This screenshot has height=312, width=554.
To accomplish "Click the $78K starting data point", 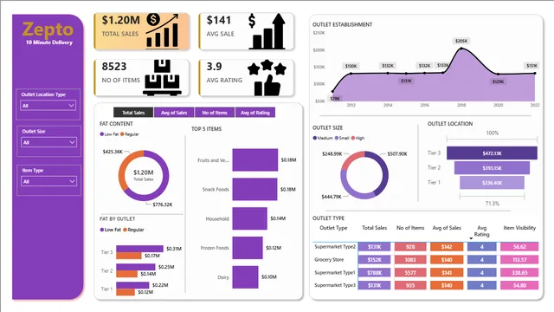I will tap(332, 91).
